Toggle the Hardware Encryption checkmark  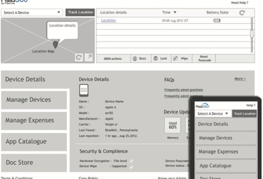(x=131, y=161)
